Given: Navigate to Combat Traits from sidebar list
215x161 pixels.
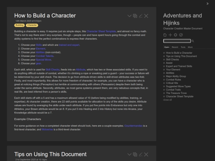Looking at the screenshot, I should click(x=173, y=90).
